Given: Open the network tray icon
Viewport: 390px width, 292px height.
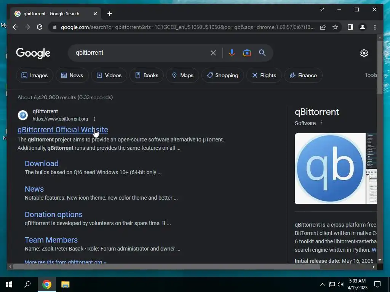Looking at the screenshot, I should pyautogui.click(x=332, y=284).
